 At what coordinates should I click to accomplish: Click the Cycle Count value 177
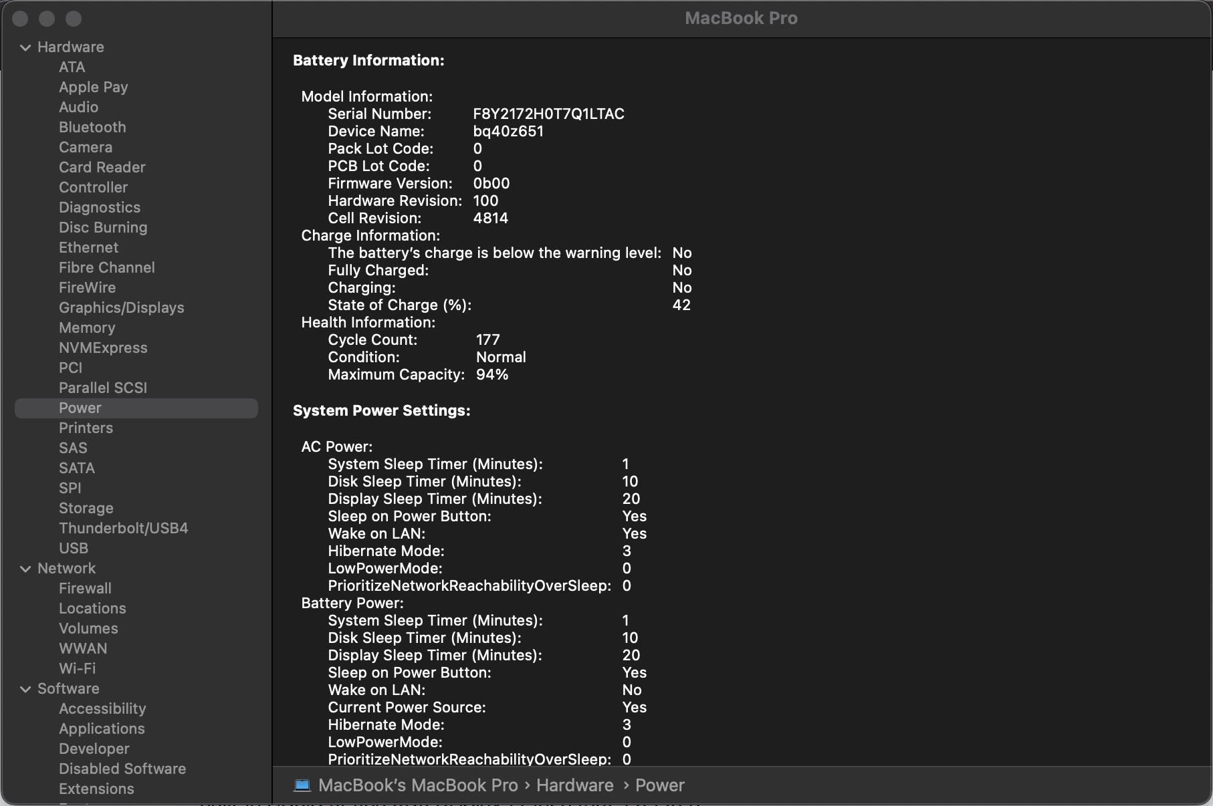[487, 340]
